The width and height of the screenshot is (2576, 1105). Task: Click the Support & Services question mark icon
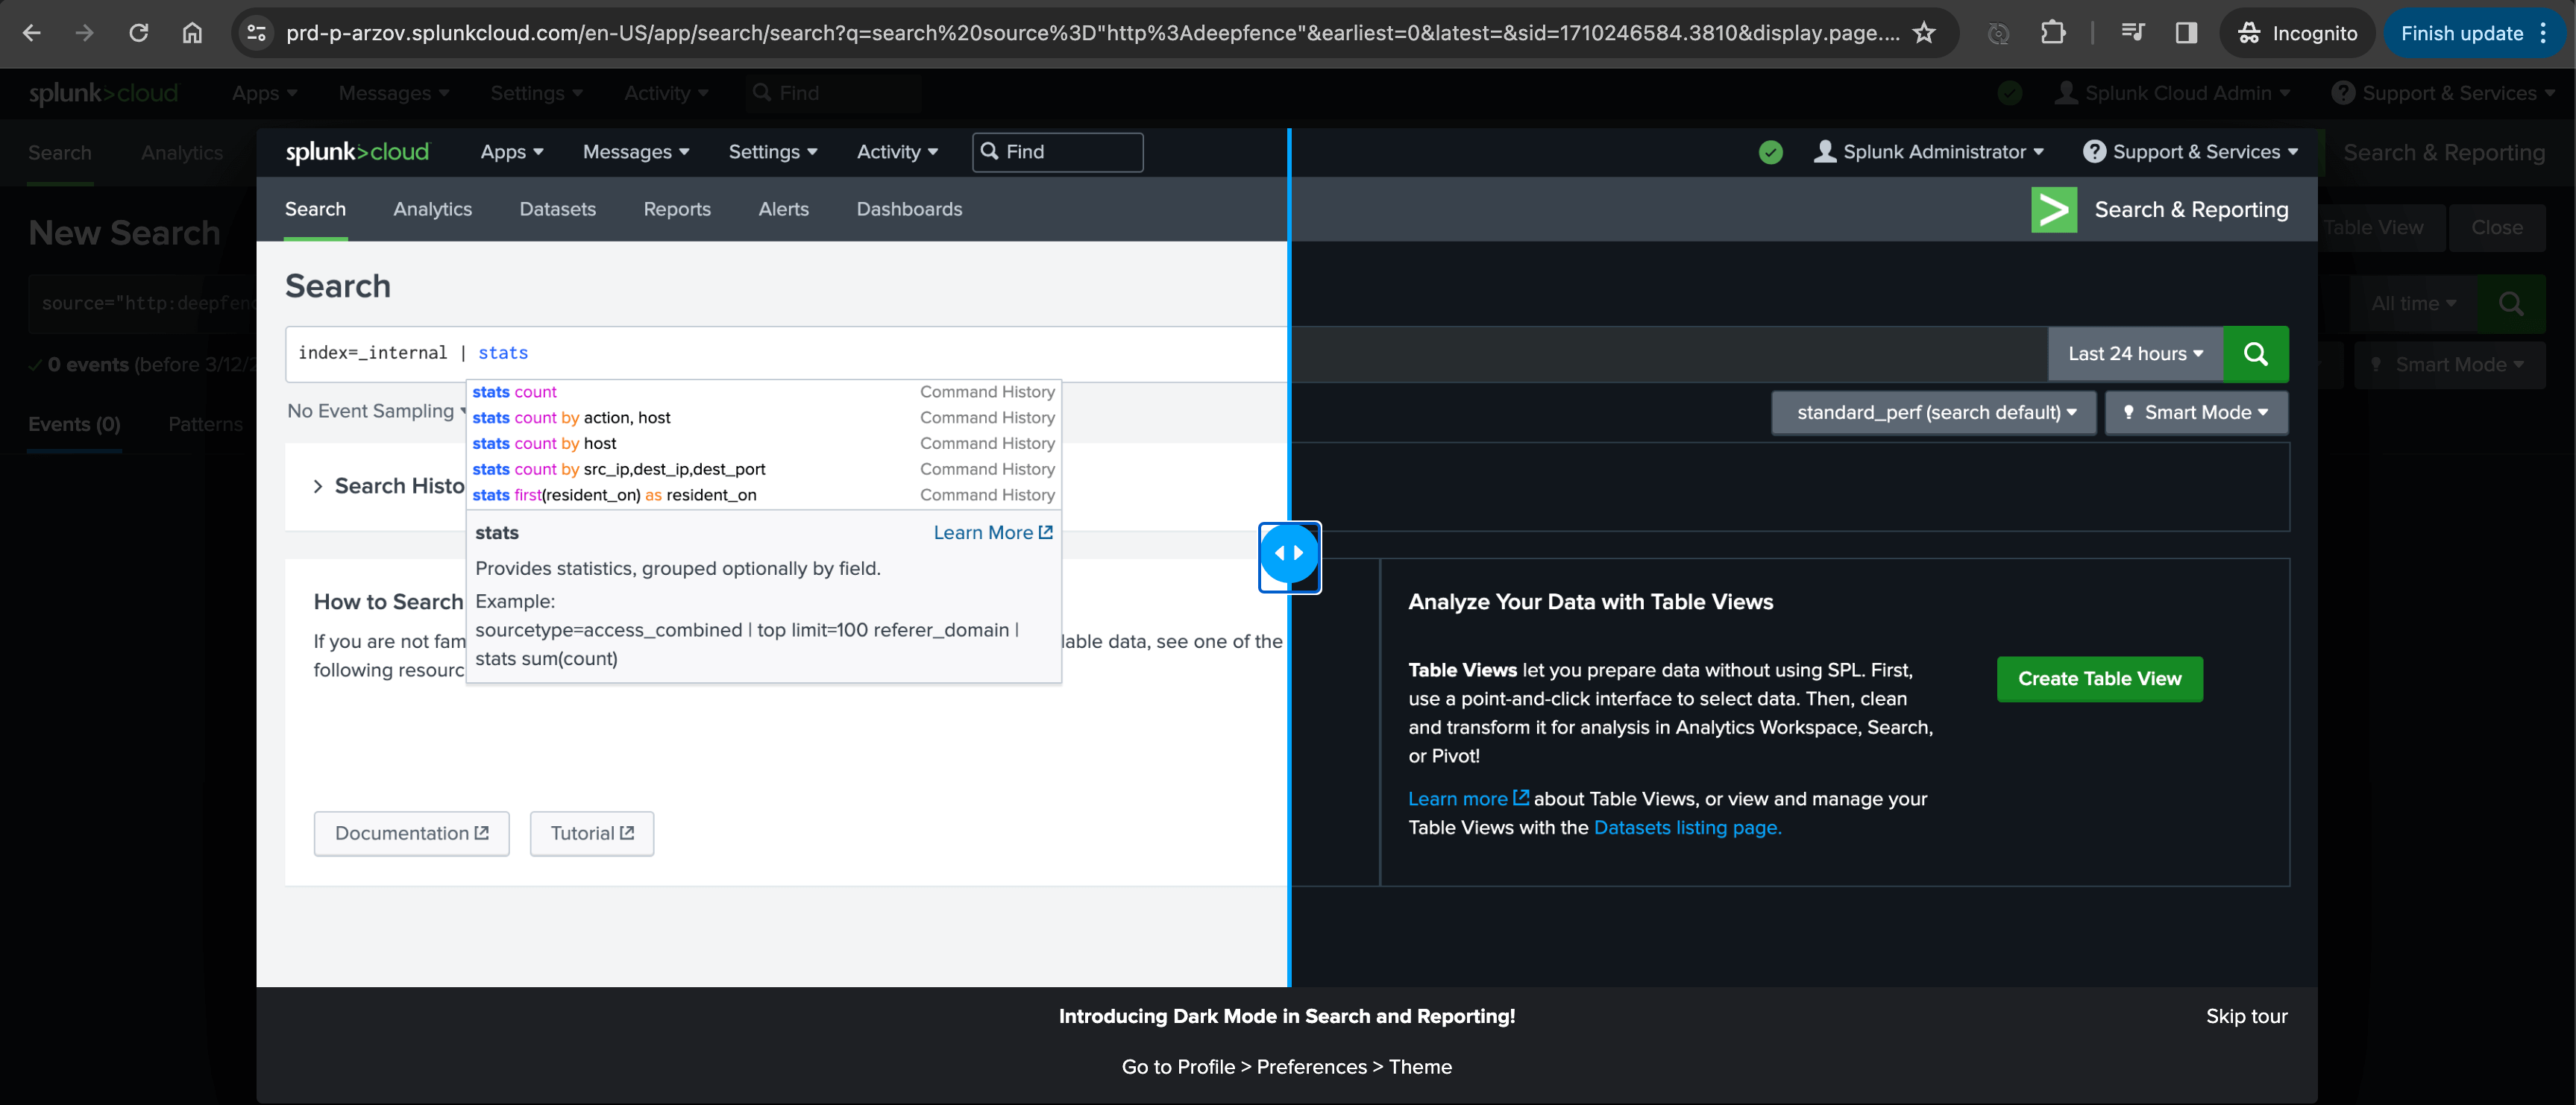(x=2094, y=151)
